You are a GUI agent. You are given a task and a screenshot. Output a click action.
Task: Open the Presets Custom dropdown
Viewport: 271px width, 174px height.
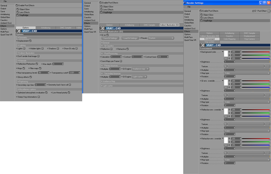coord(161,38)
